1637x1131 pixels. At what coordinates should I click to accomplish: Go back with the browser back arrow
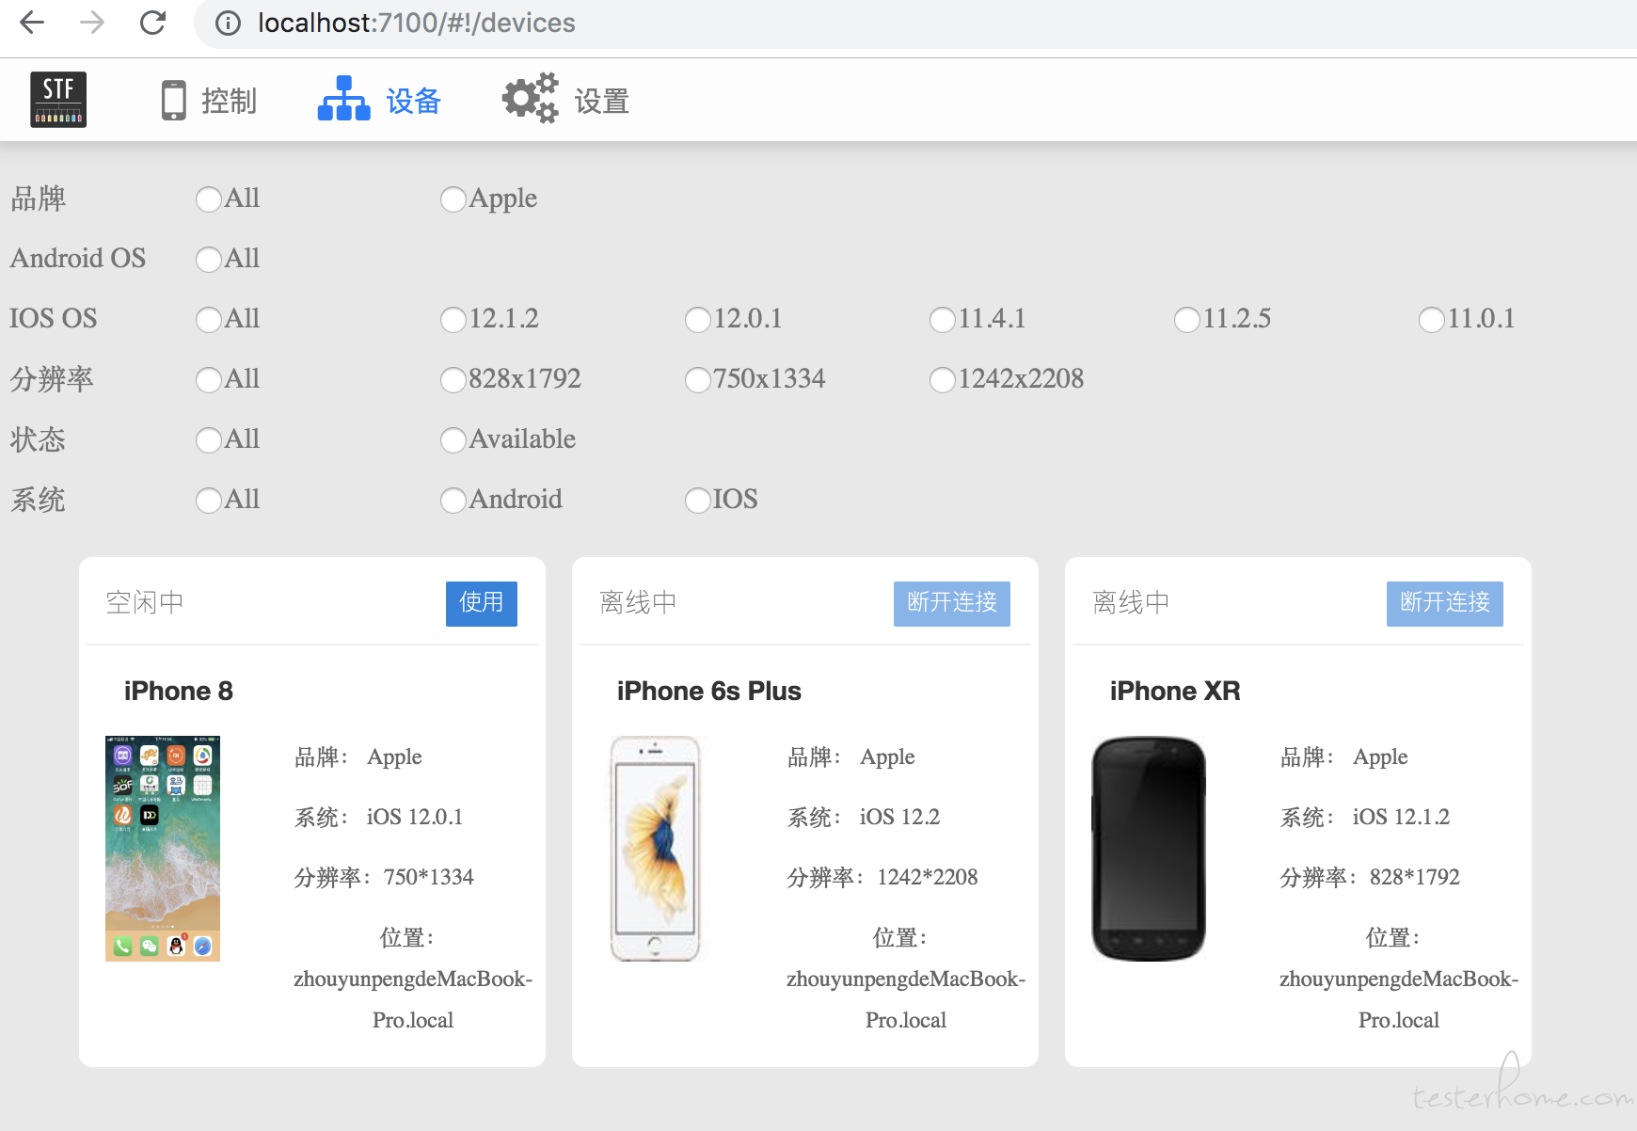(32, 23)
